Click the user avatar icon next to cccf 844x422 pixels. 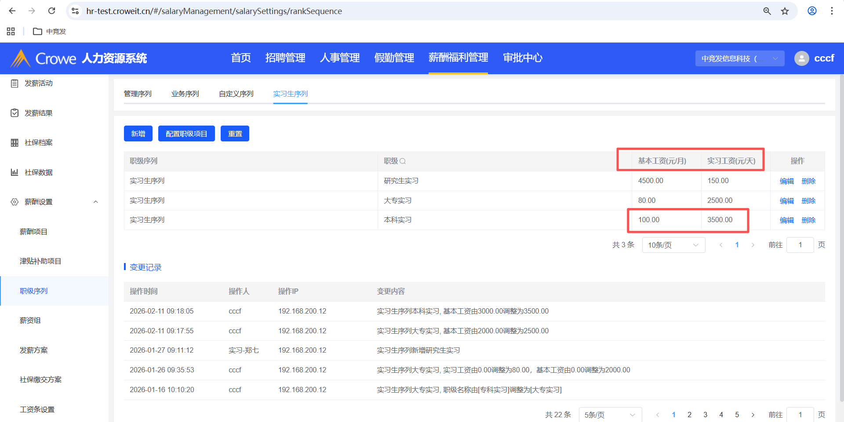pos(801,58)
